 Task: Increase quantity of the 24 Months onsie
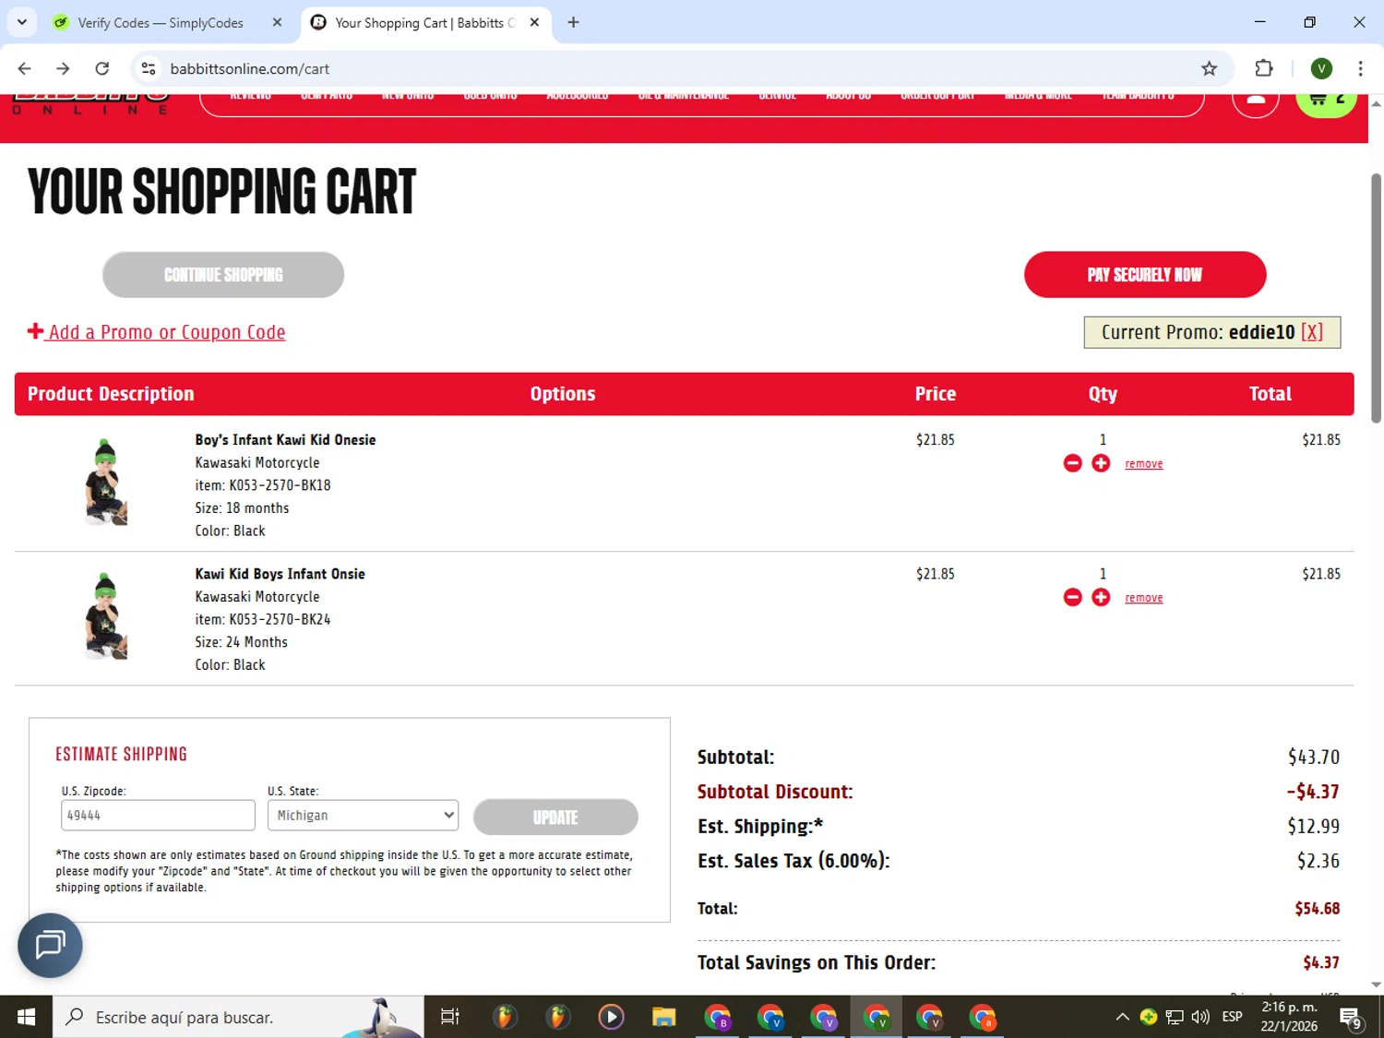pyautogui.click(x=1101, y=597)
